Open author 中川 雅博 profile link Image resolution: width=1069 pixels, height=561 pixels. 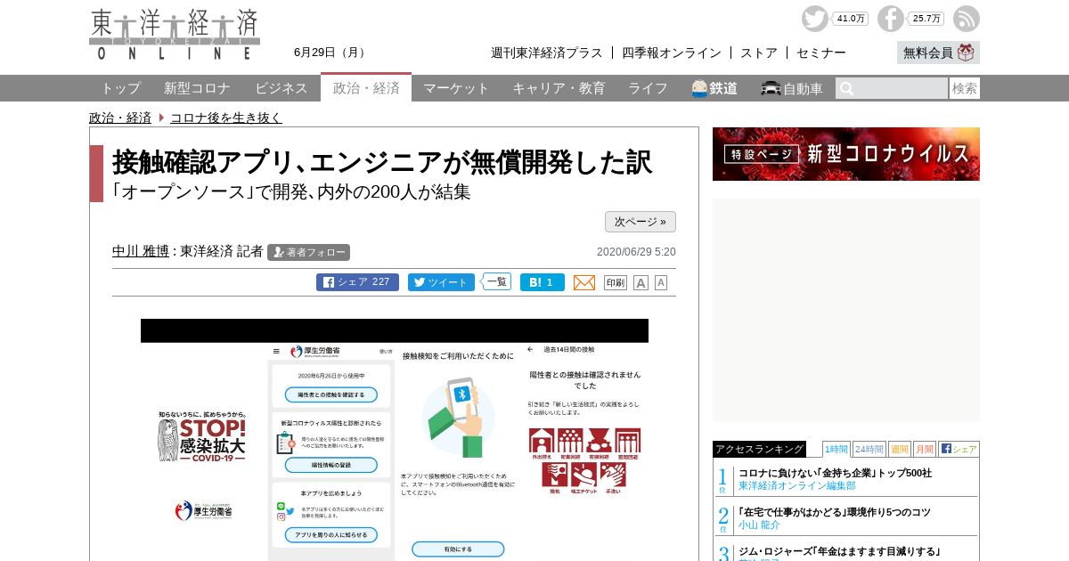[x=141, y=251]
